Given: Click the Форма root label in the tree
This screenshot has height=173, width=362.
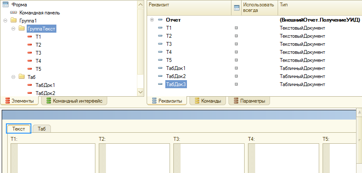Looking at the screenshot, I should pyautogui.click(x=19, y=5).
